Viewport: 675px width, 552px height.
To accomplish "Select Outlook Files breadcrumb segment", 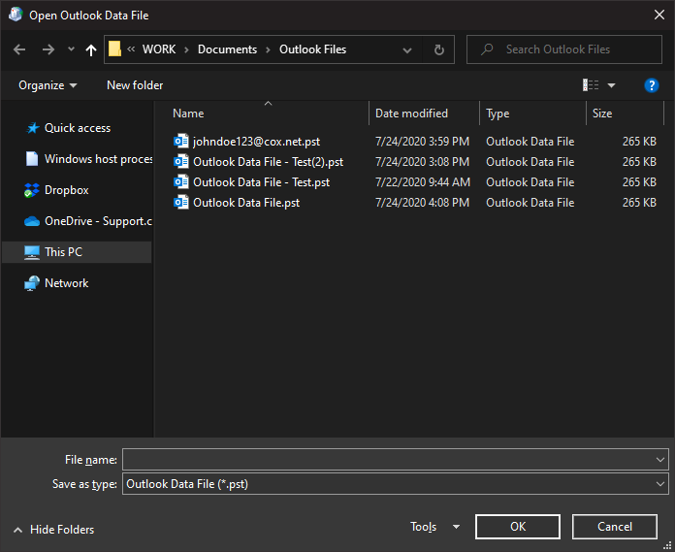I will pyautogui.click(x=312, y=49).
